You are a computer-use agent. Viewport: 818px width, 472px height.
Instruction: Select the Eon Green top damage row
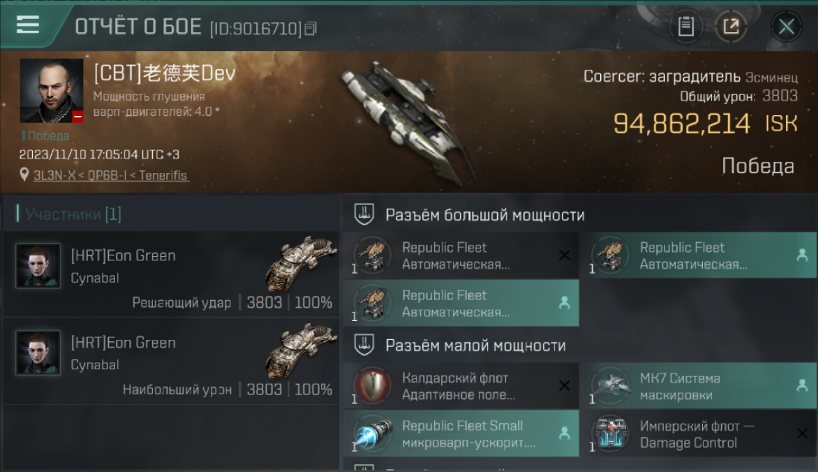click(171, 361)
